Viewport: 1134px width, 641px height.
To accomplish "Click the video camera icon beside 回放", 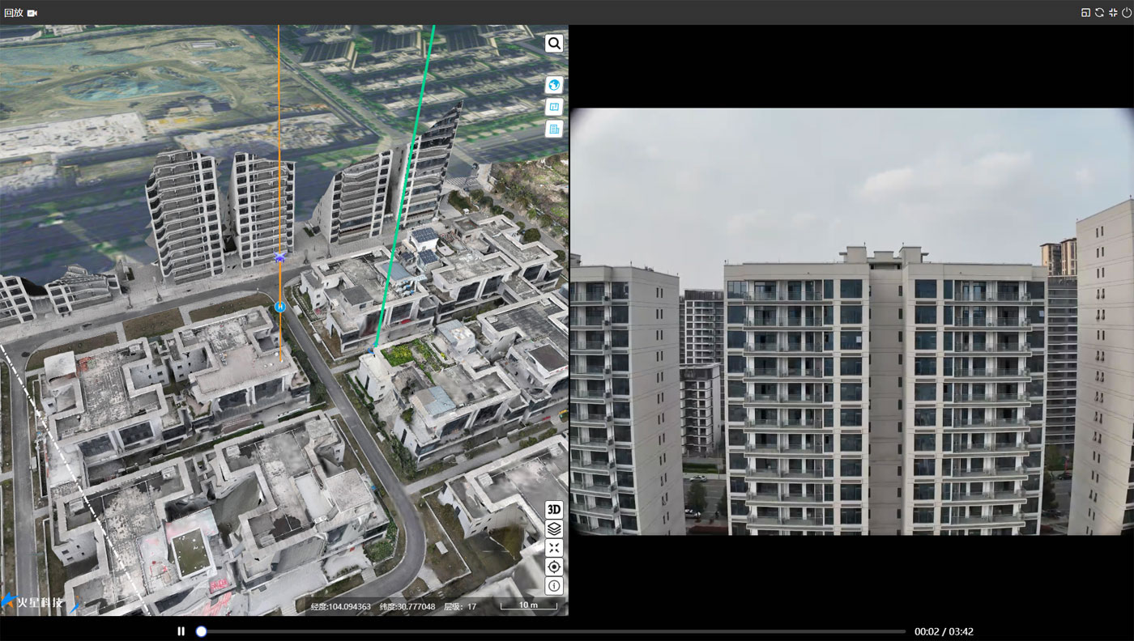I will point(32,13).
